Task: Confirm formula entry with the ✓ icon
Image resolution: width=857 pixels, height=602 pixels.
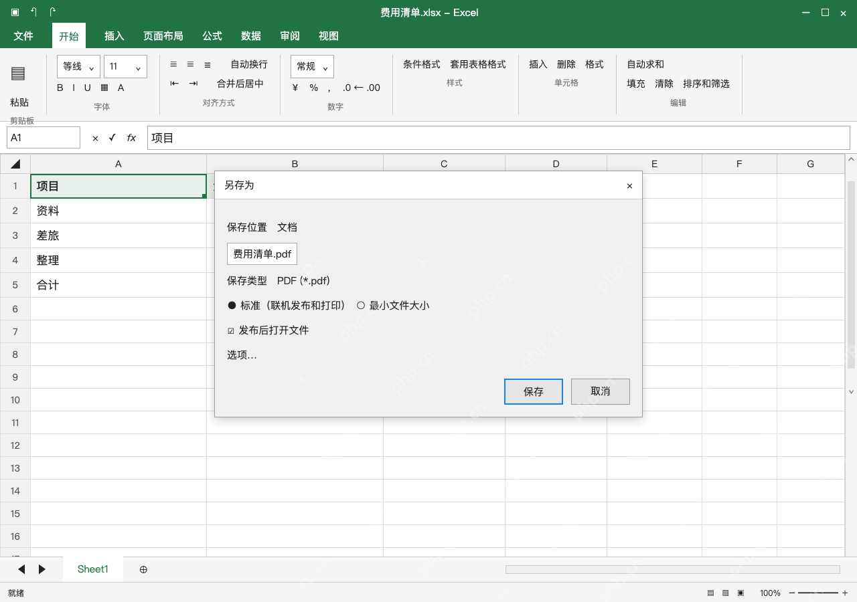Action: point(112,138)
